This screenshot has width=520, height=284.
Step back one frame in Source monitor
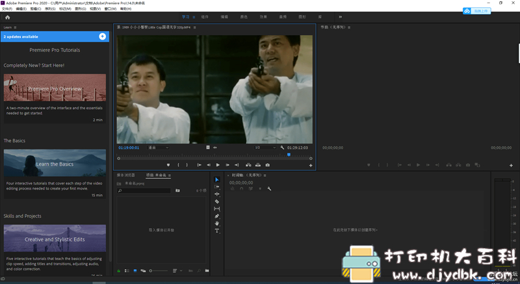pyautogui.click(x=209, y=165)
